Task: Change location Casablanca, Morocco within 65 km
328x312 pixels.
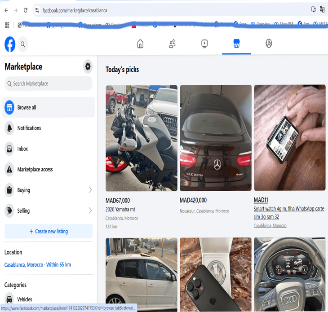Action: 38,264
